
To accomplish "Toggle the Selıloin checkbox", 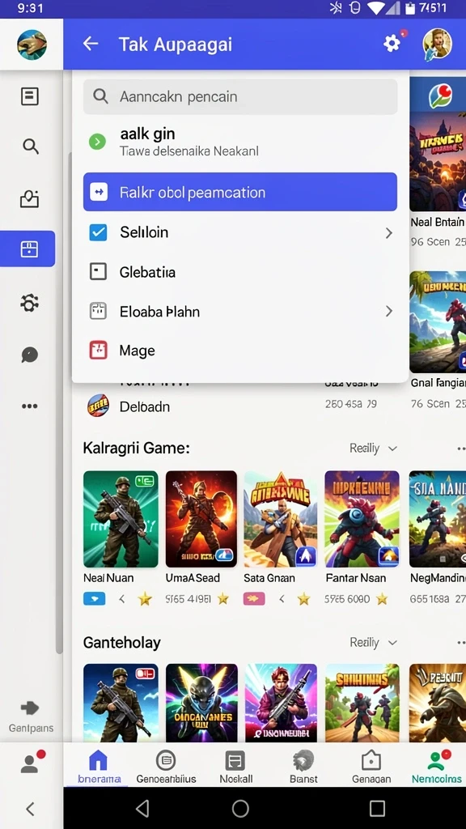I will coord(98,232).
